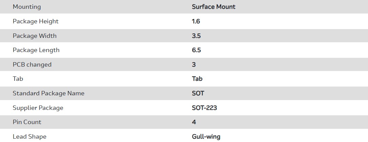
Task: Click the Package Length label
Action: [x=36, y=50]
